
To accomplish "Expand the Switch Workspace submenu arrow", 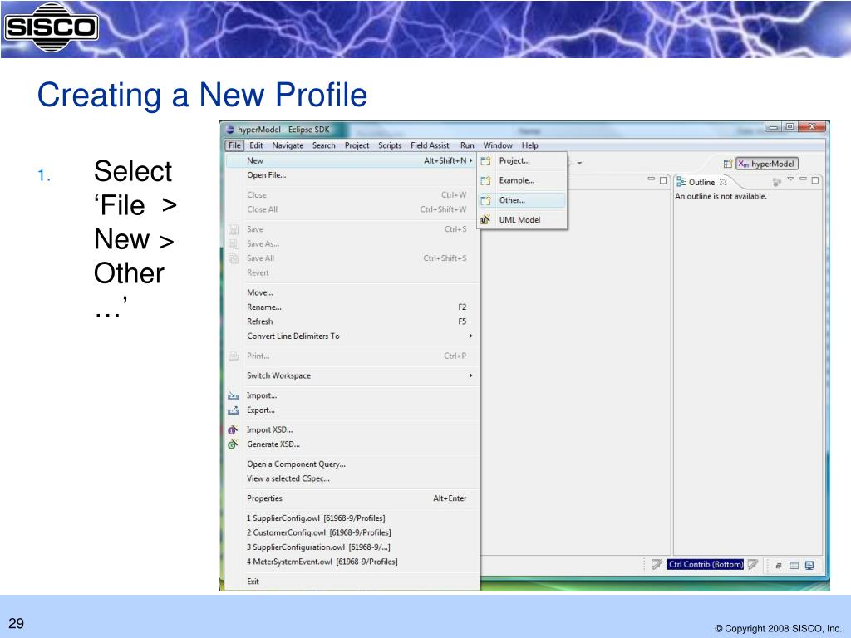I will click(x=470, y=376).
